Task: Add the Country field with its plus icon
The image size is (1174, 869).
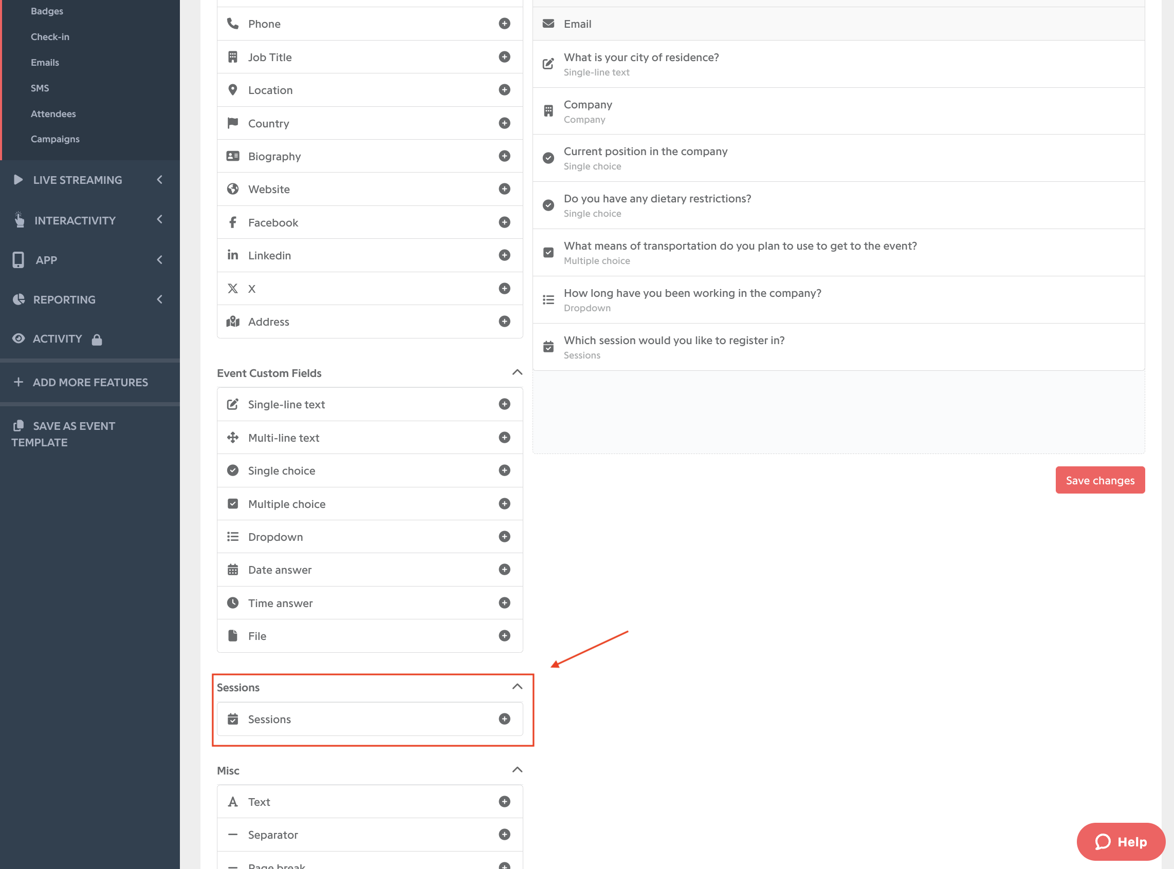Action: coord(504,123)
